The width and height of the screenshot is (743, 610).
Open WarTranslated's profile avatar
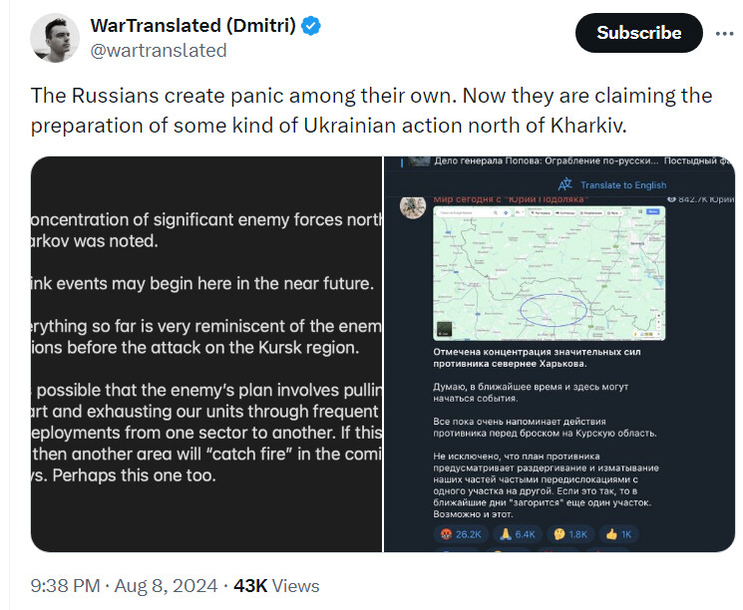[55, 38]
